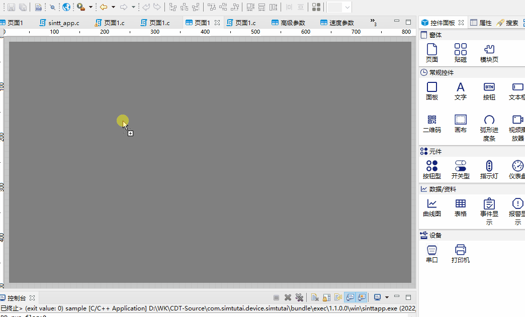Image resolution: width=525 pixels, height=317 pixels.
Task: Select the 曲线图 chart icon
Action: [x=431, y=206]
